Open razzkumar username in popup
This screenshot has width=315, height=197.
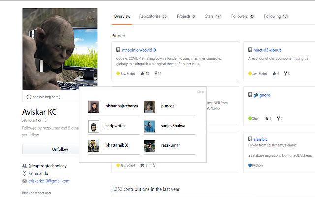click(x=170, y=145)
